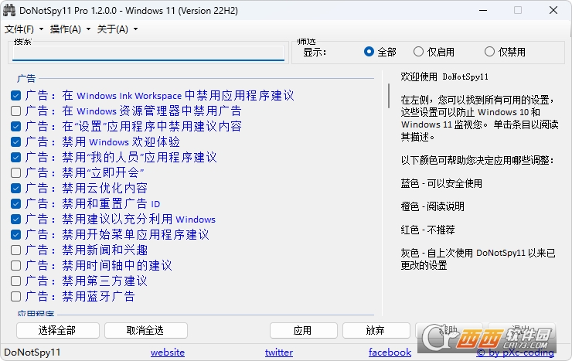This screenshot has height=361, width=572.
Task: Check 禁用时间轴中的建议 checkbox
Action: coord(15,265)
